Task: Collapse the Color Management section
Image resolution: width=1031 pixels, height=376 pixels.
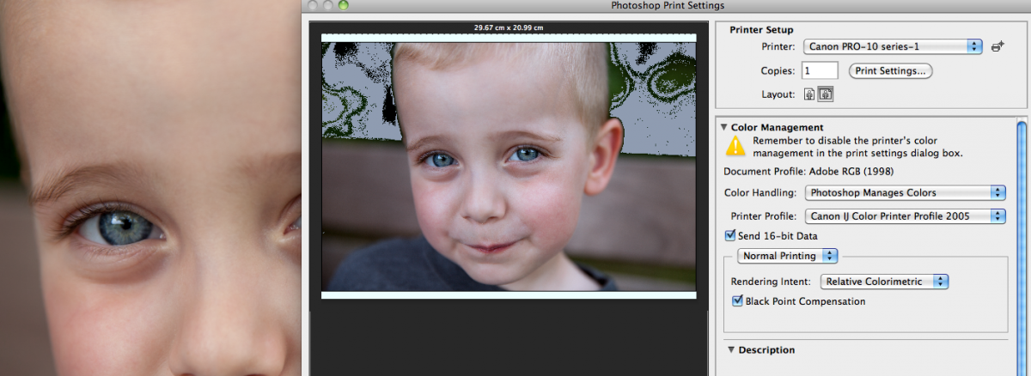Action: [x=724, y=127]
